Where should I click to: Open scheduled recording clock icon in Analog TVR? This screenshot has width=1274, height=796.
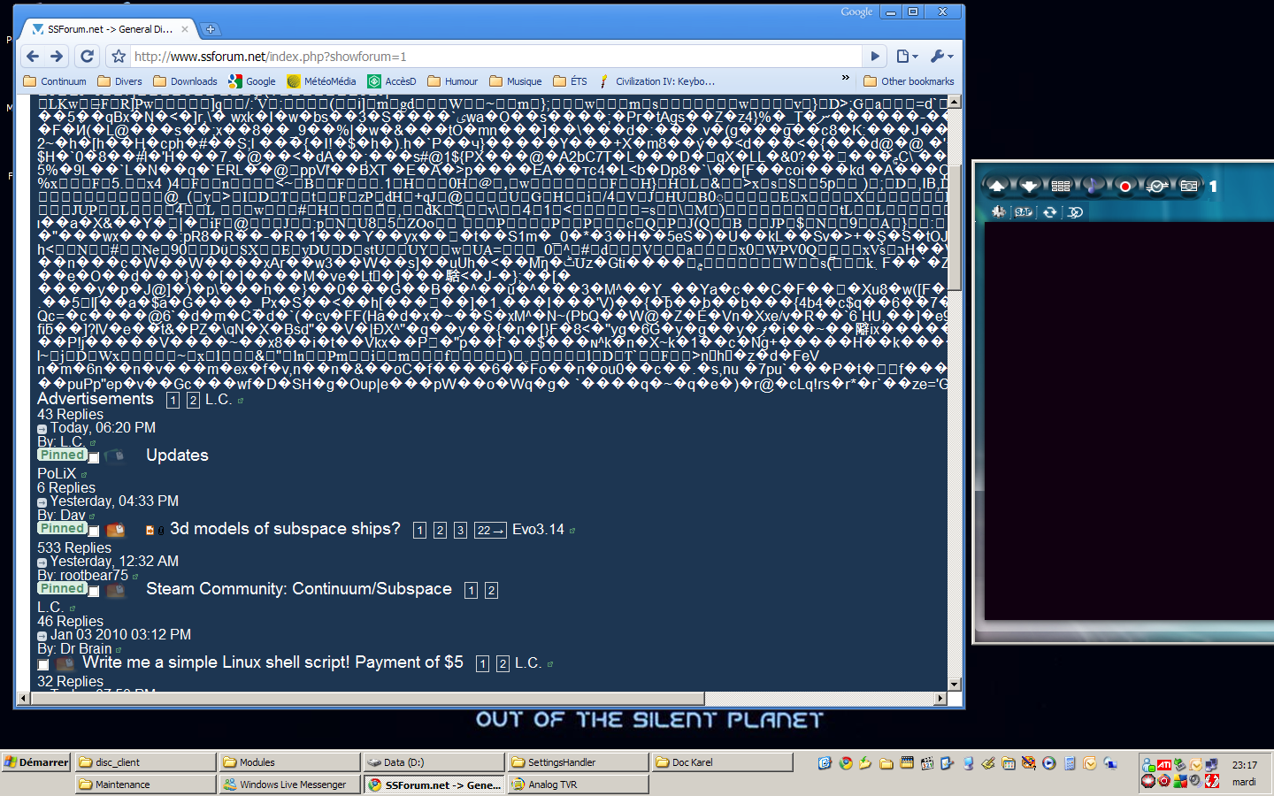tap(1156, 186)
